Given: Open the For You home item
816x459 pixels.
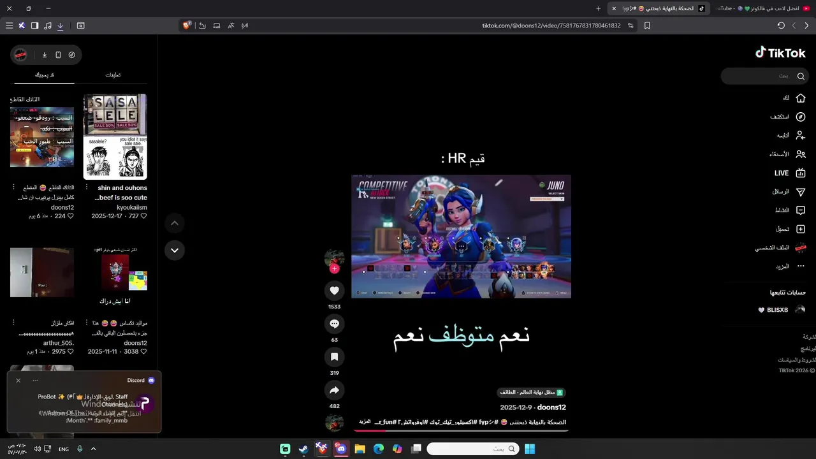Looking at the screenshot, I should (794, 98).
